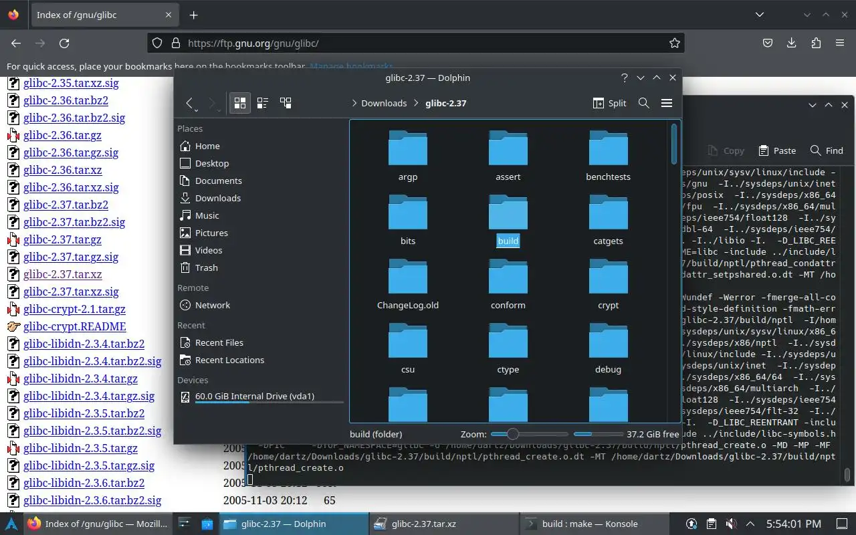Open Firefox application menu
The width and height of the screenshot is (856, 535).
pos(840,43)
